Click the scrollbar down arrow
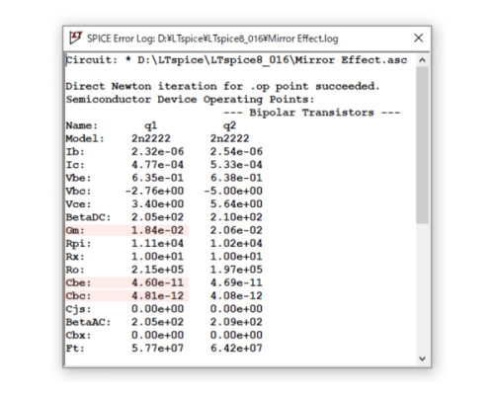The height and width of the screenshot is (395, 494). (x=422, y=358)
